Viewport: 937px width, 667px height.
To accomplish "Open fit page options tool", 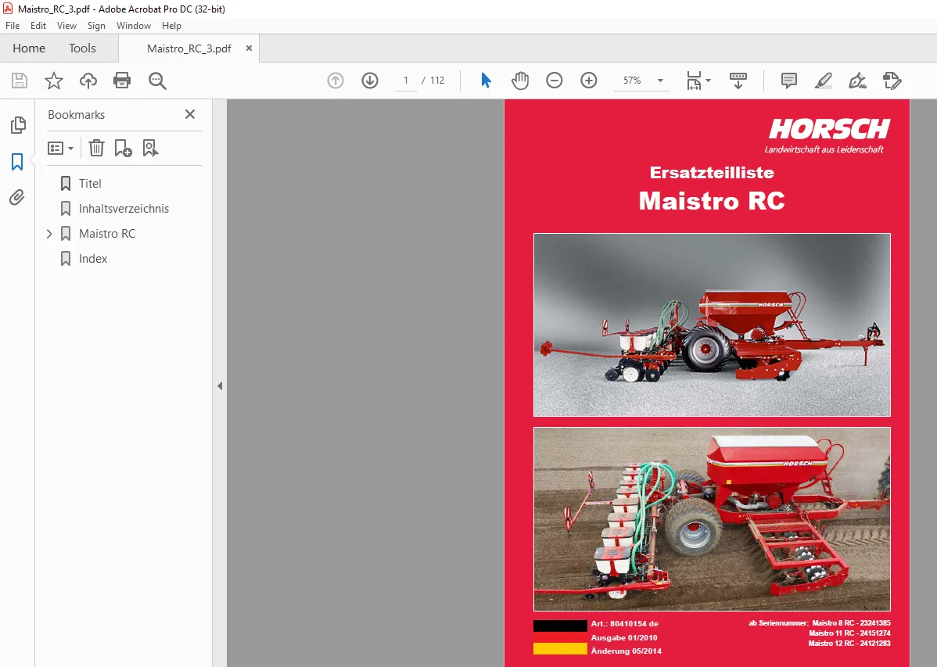I will click(694, 80).
